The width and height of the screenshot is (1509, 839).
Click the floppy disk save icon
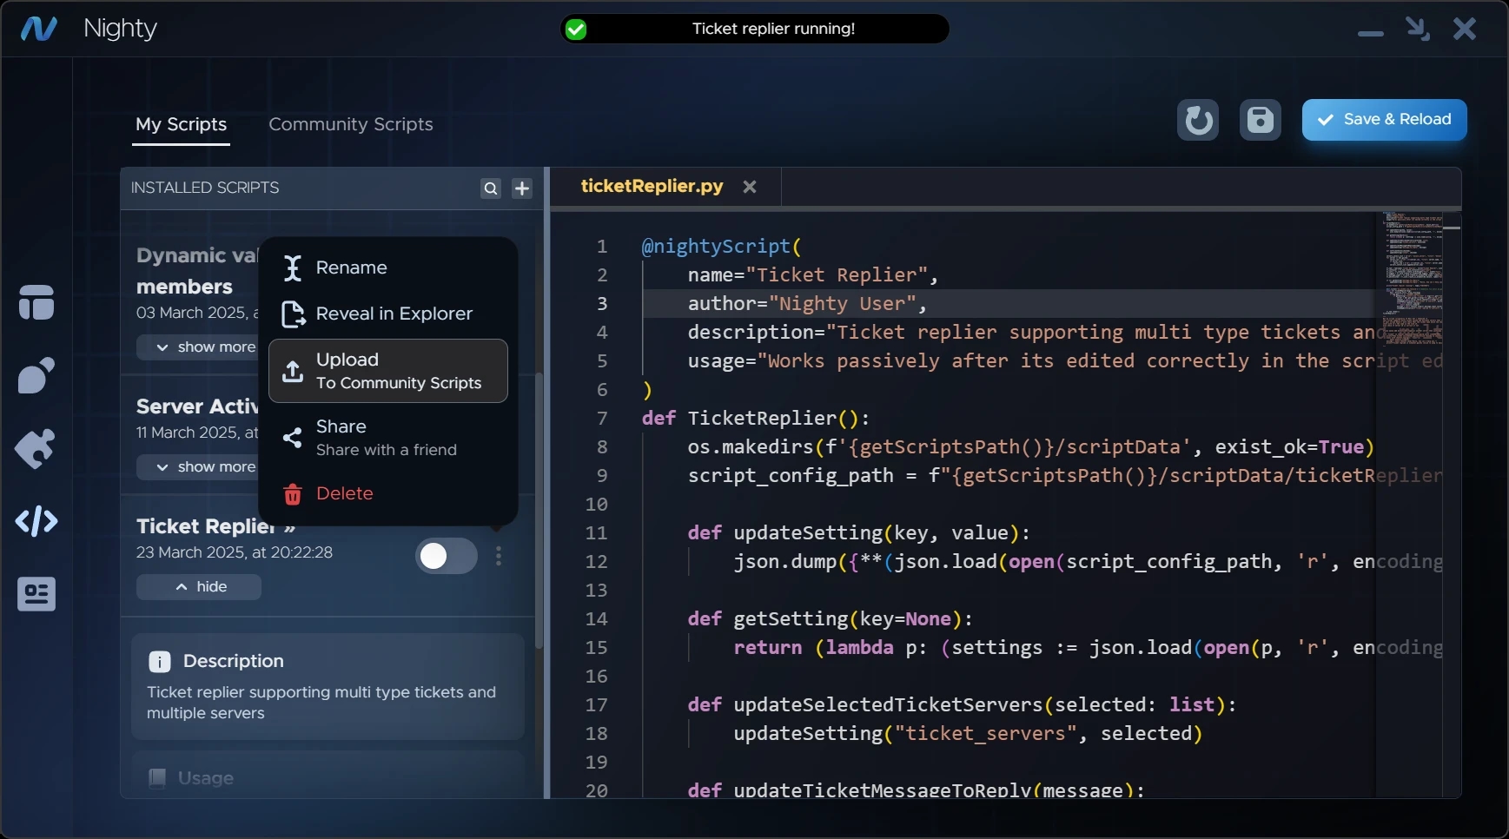(x=1261, y=120)
